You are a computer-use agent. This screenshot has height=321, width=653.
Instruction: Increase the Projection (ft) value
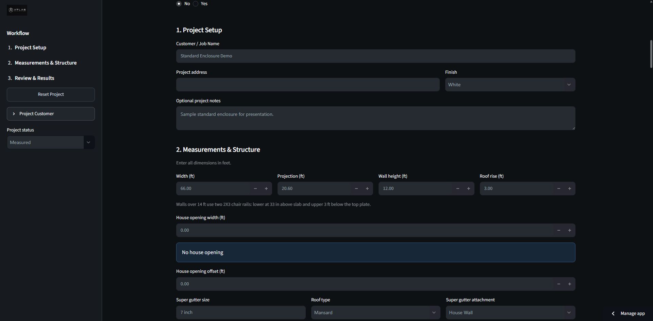pyautogui.click(x=367, y=189)
